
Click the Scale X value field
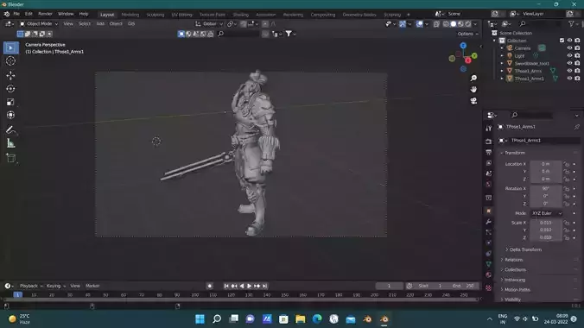(546, 223)
